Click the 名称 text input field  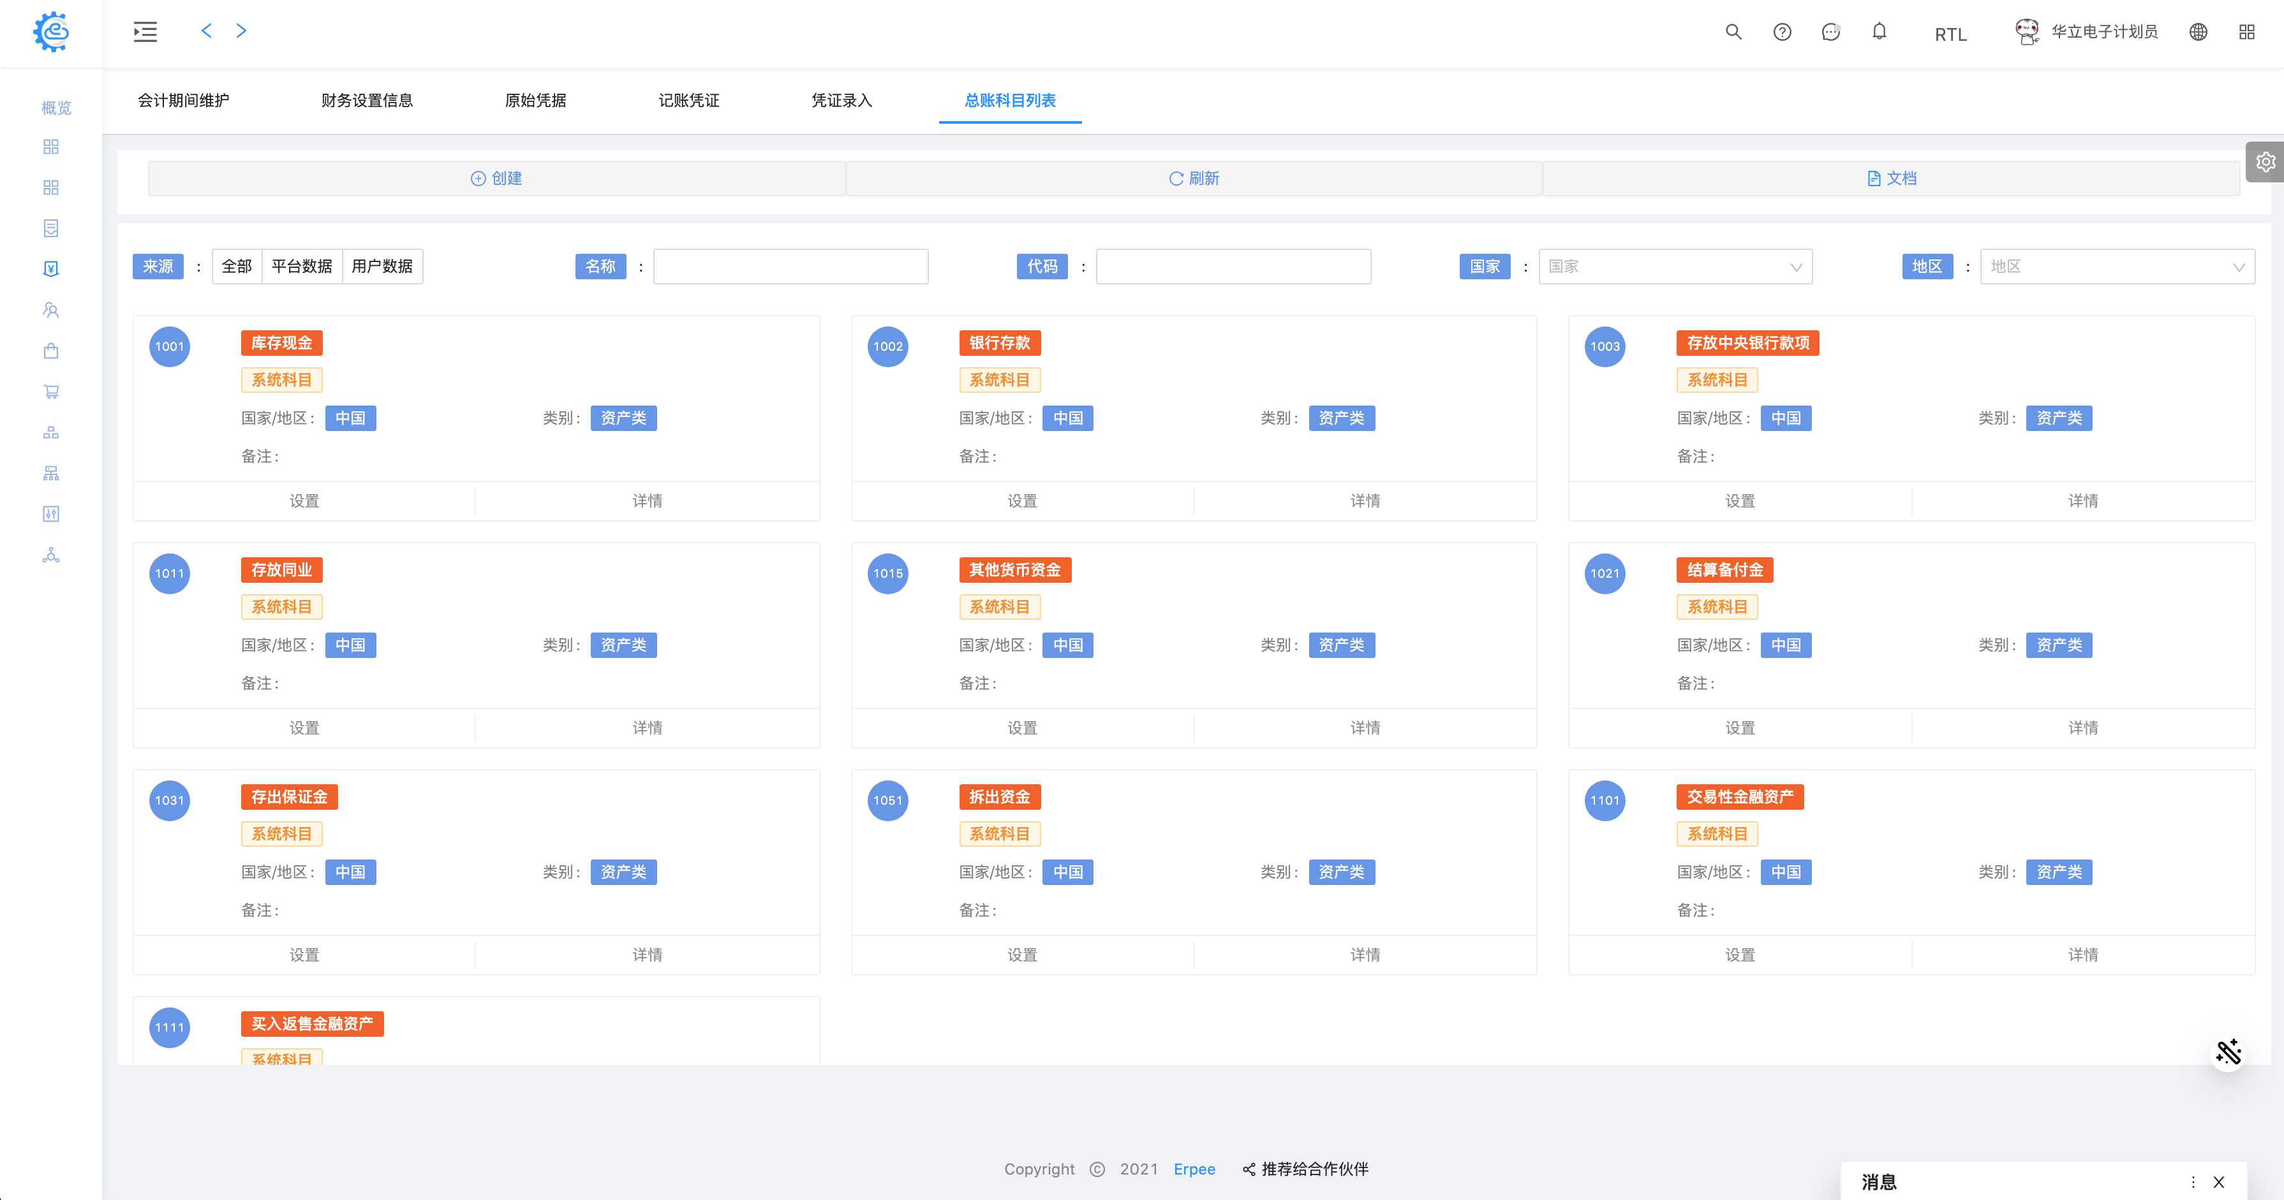click(790, 266)
